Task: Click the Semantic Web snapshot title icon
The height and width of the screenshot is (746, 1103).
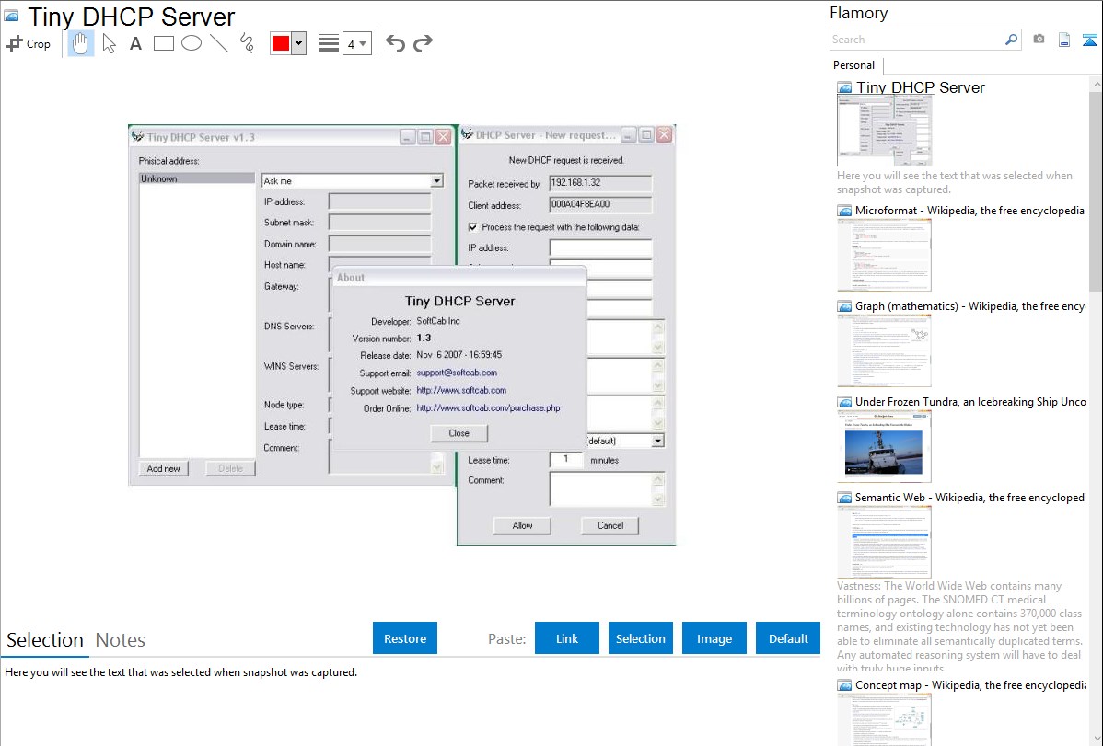Action: (844, 497)
